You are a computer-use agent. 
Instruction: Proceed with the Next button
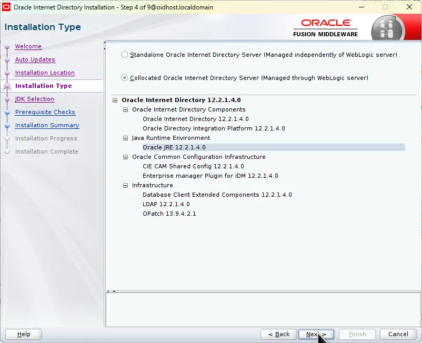(316, 334)
